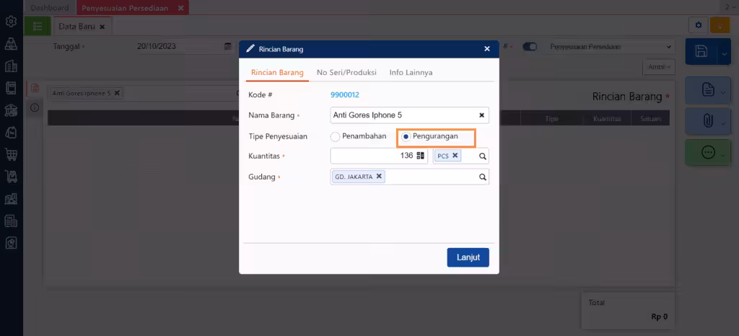Open the calendar picker beside Tanggal
The image size is (739, 336).
(x=228, y=47)
